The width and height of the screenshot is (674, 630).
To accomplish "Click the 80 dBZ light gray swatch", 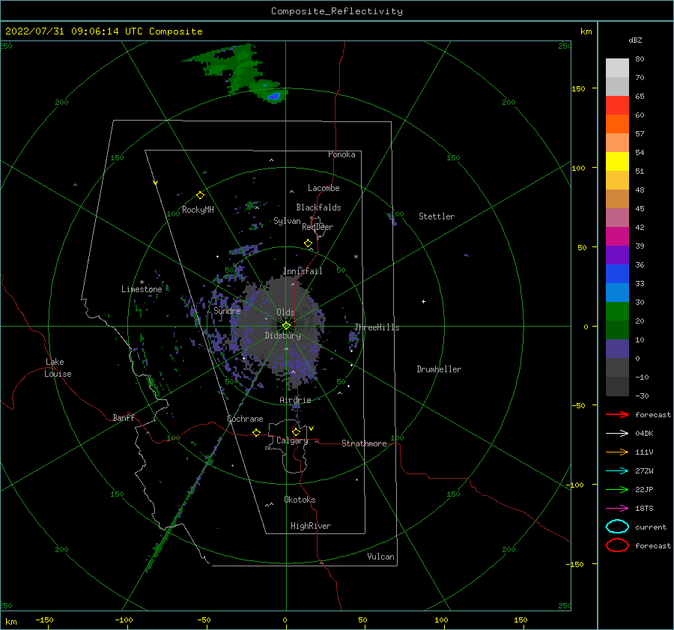I will pos(617,67).
